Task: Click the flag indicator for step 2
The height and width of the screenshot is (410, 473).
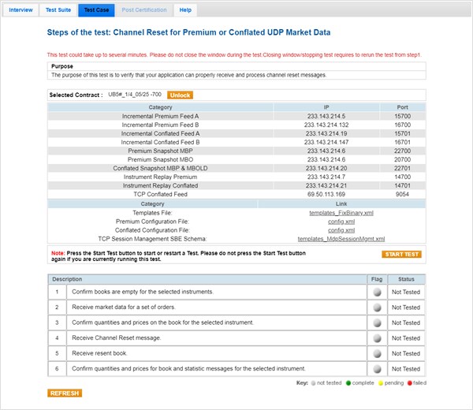Action: click(377, 307)
